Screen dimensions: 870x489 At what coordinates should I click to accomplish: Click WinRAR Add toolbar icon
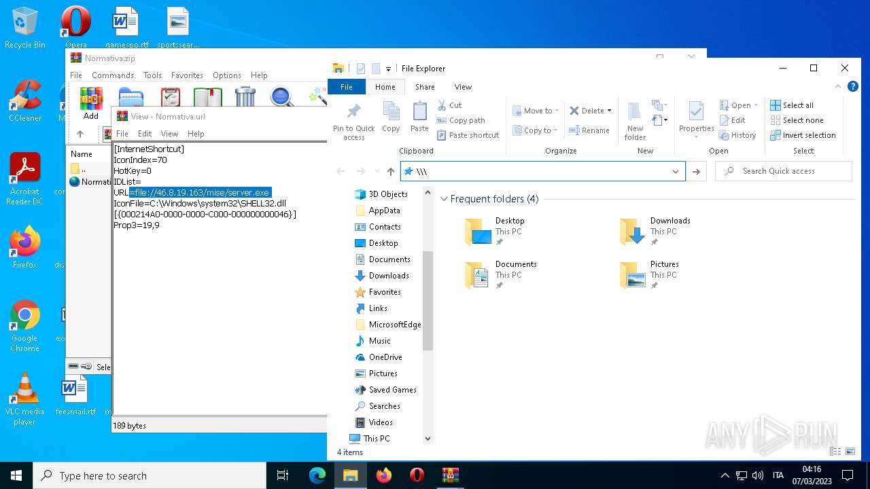[91, 104]
